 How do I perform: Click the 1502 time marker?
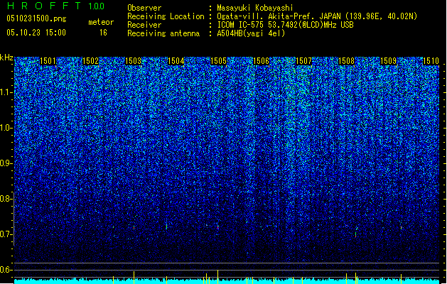(x=90, y=61)
